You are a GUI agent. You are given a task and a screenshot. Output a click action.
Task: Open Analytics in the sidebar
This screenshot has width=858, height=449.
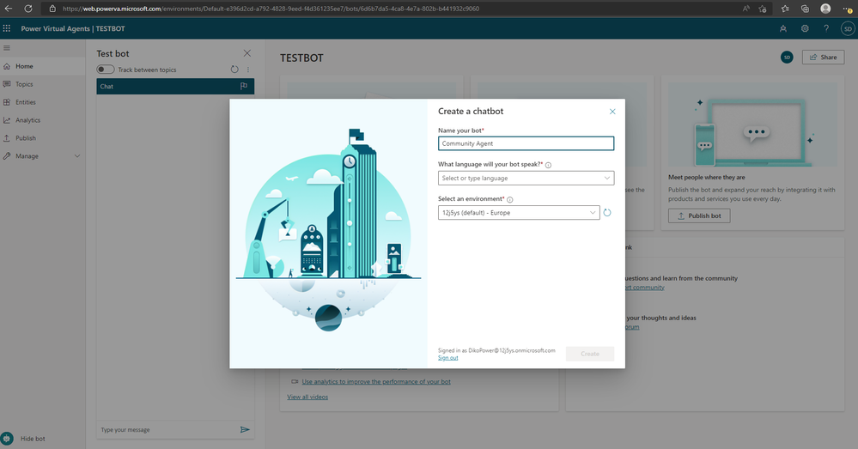43,120
